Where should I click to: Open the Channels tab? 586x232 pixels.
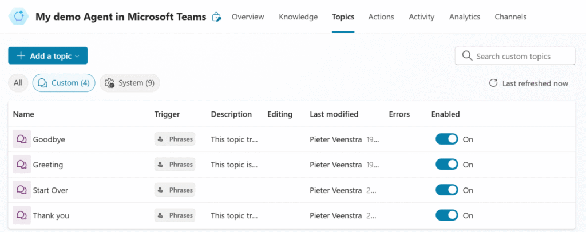(510, 17)
